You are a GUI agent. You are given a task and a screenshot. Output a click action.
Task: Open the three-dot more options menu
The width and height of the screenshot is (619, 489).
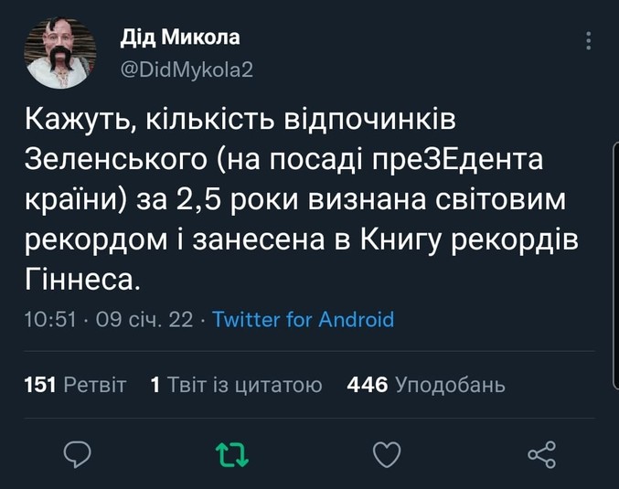[588, 41]
